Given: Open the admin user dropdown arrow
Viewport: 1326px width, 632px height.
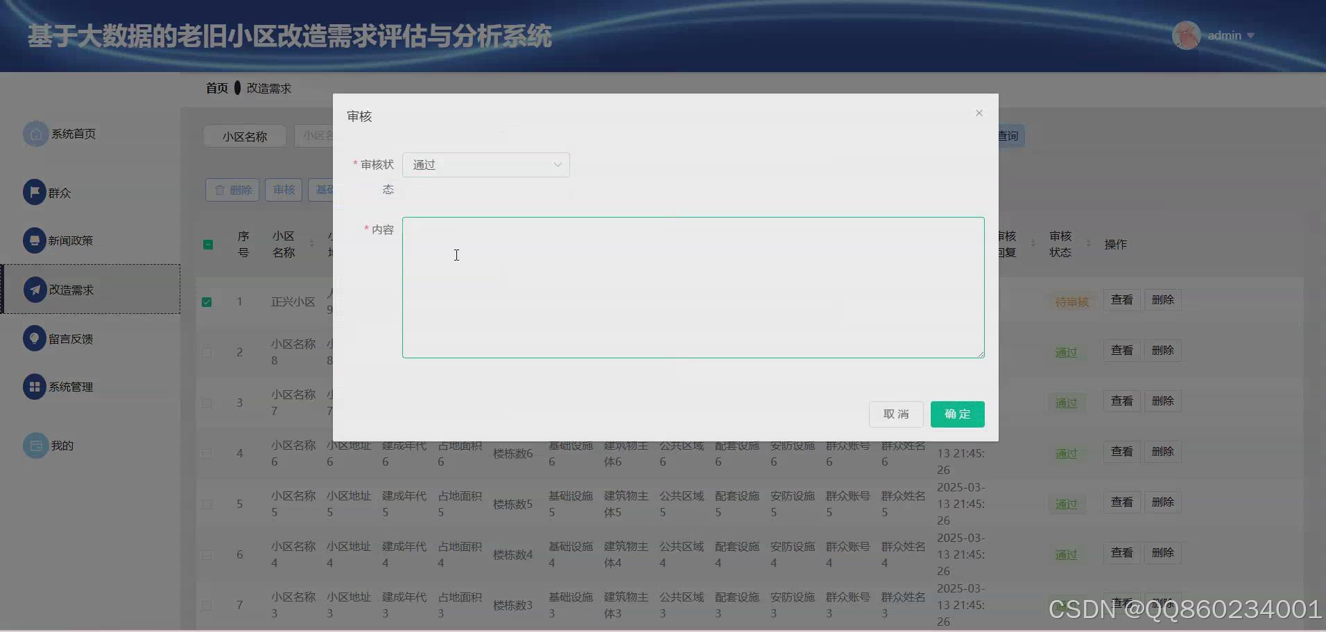Looking at the screenshot, I should click(x=1250, y=35).
